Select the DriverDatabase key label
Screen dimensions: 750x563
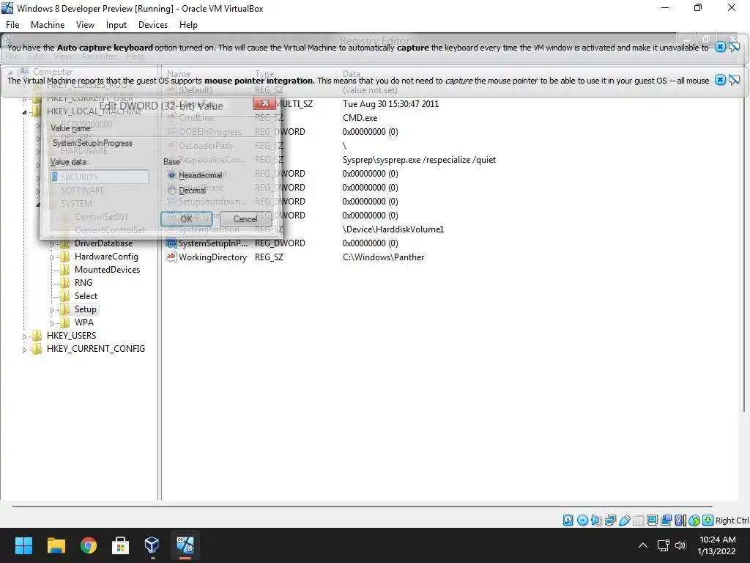104,243
